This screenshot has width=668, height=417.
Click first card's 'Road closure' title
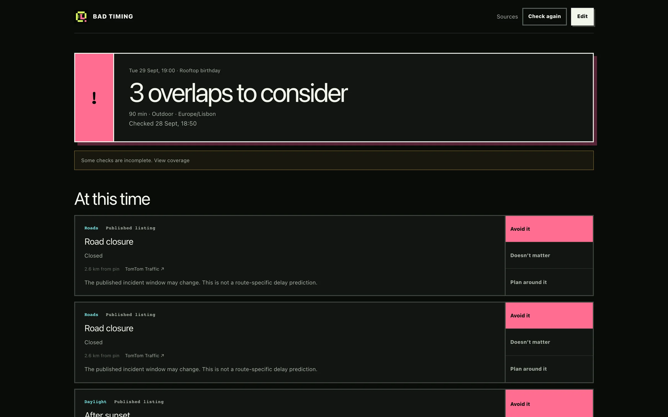click(109, 242)
